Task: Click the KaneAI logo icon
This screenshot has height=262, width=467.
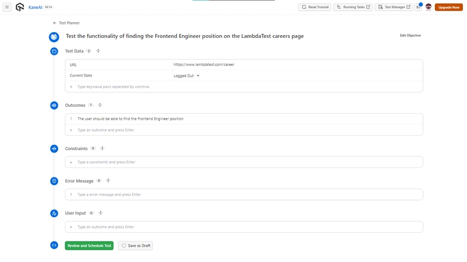Action: pyautogui.click(x=20, y=7)
